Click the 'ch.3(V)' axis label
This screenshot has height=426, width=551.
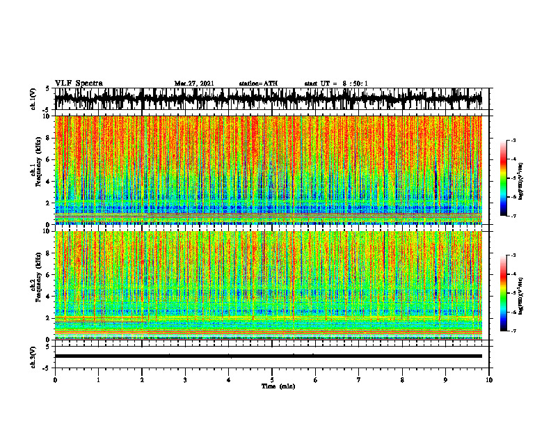33,358
